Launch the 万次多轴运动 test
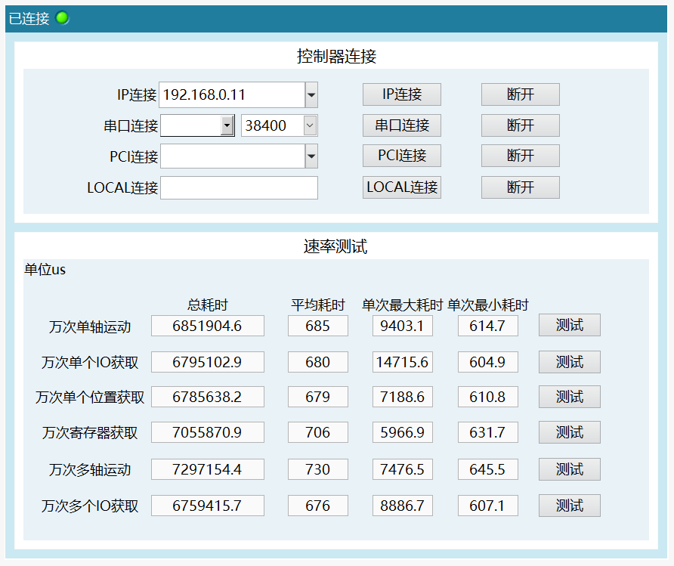Image resolution: width=674 pixels, height=566 pixels. click(569, 469)
